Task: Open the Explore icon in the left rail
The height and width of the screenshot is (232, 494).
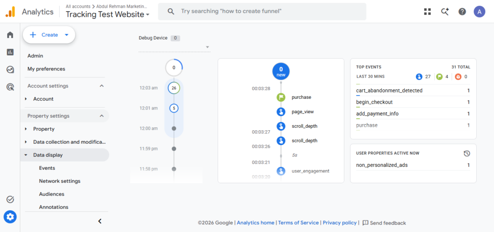Action: [x=10, y=69]
